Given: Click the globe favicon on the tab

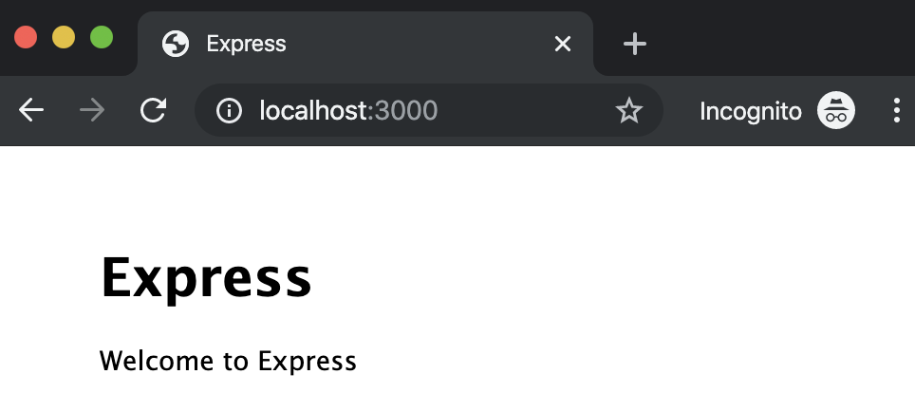Looking at the screenshot, I should (176, 44).
